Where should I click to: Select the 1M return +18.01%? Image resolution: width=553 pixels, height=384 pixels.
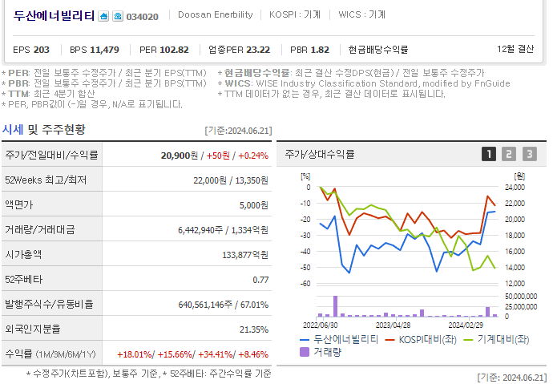click(x=135, y=354)
